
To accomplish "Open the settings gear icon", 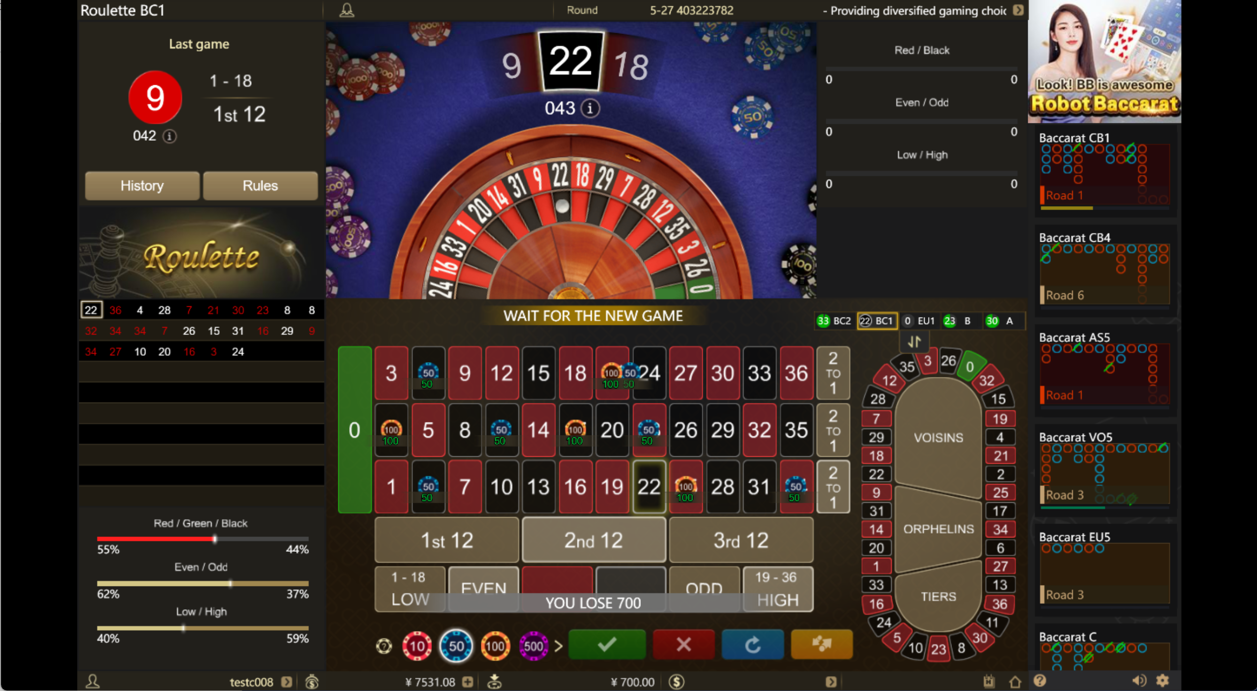I will tap(1162, 681).
